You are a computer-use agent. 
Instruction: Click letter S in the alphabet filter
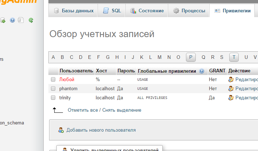point(222,57)
